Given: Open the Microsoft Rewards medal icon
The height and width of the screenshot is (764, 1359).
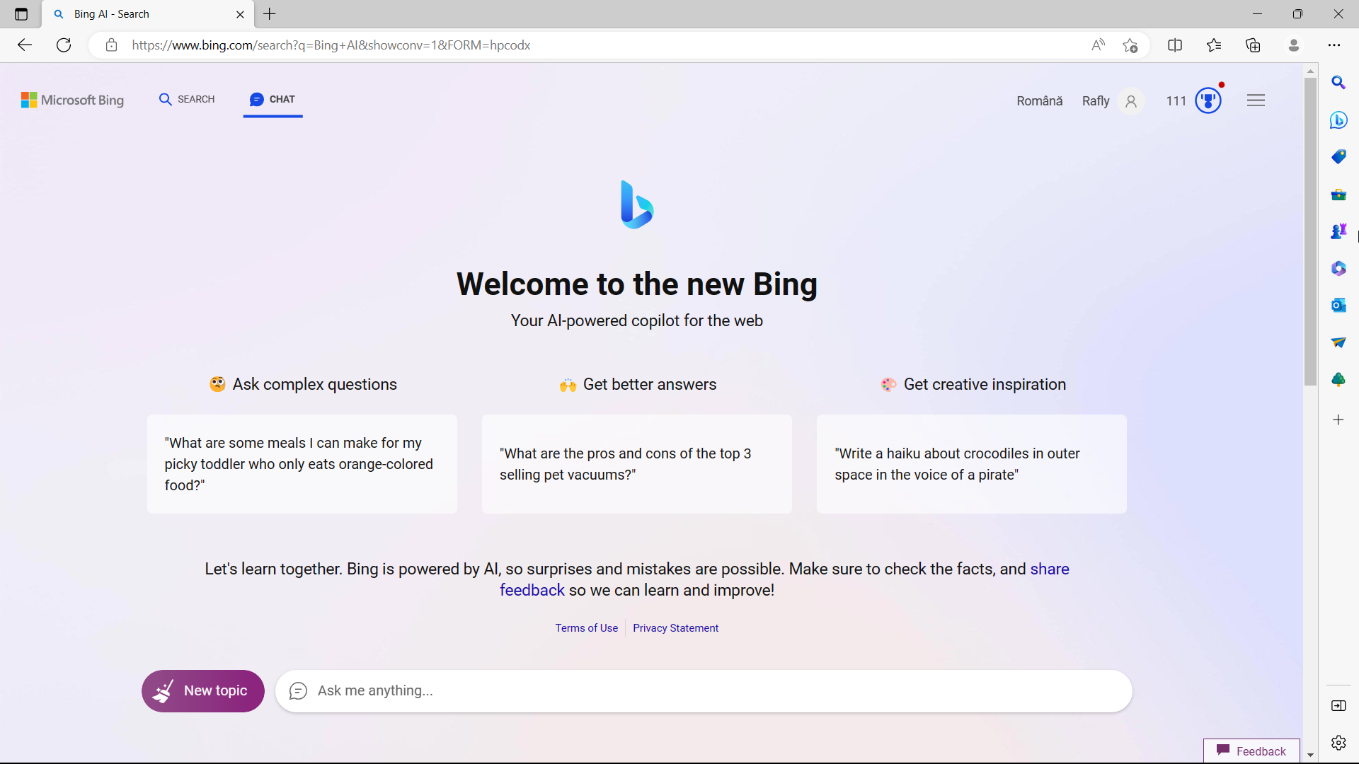Looking at the screenshot, I should (1209, 100).
